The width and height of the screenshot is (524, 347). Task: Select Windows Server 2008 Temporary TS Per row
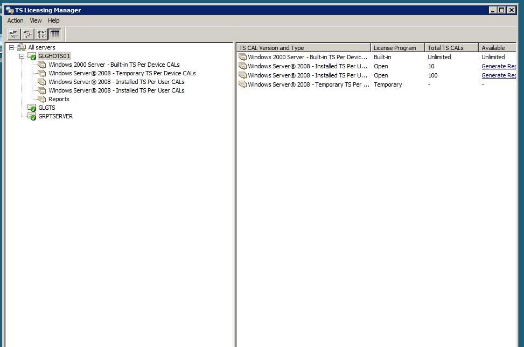click(309, 85)
